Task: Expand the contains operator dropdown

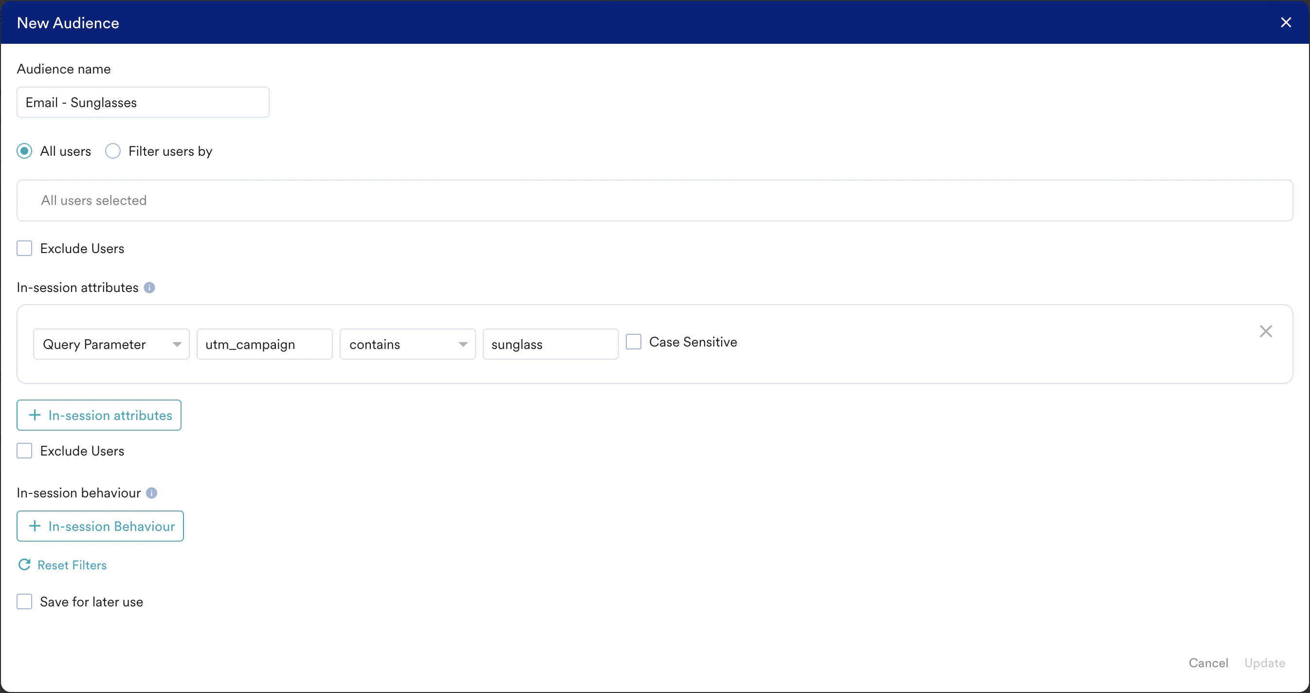Action: [x=407, y=344]
